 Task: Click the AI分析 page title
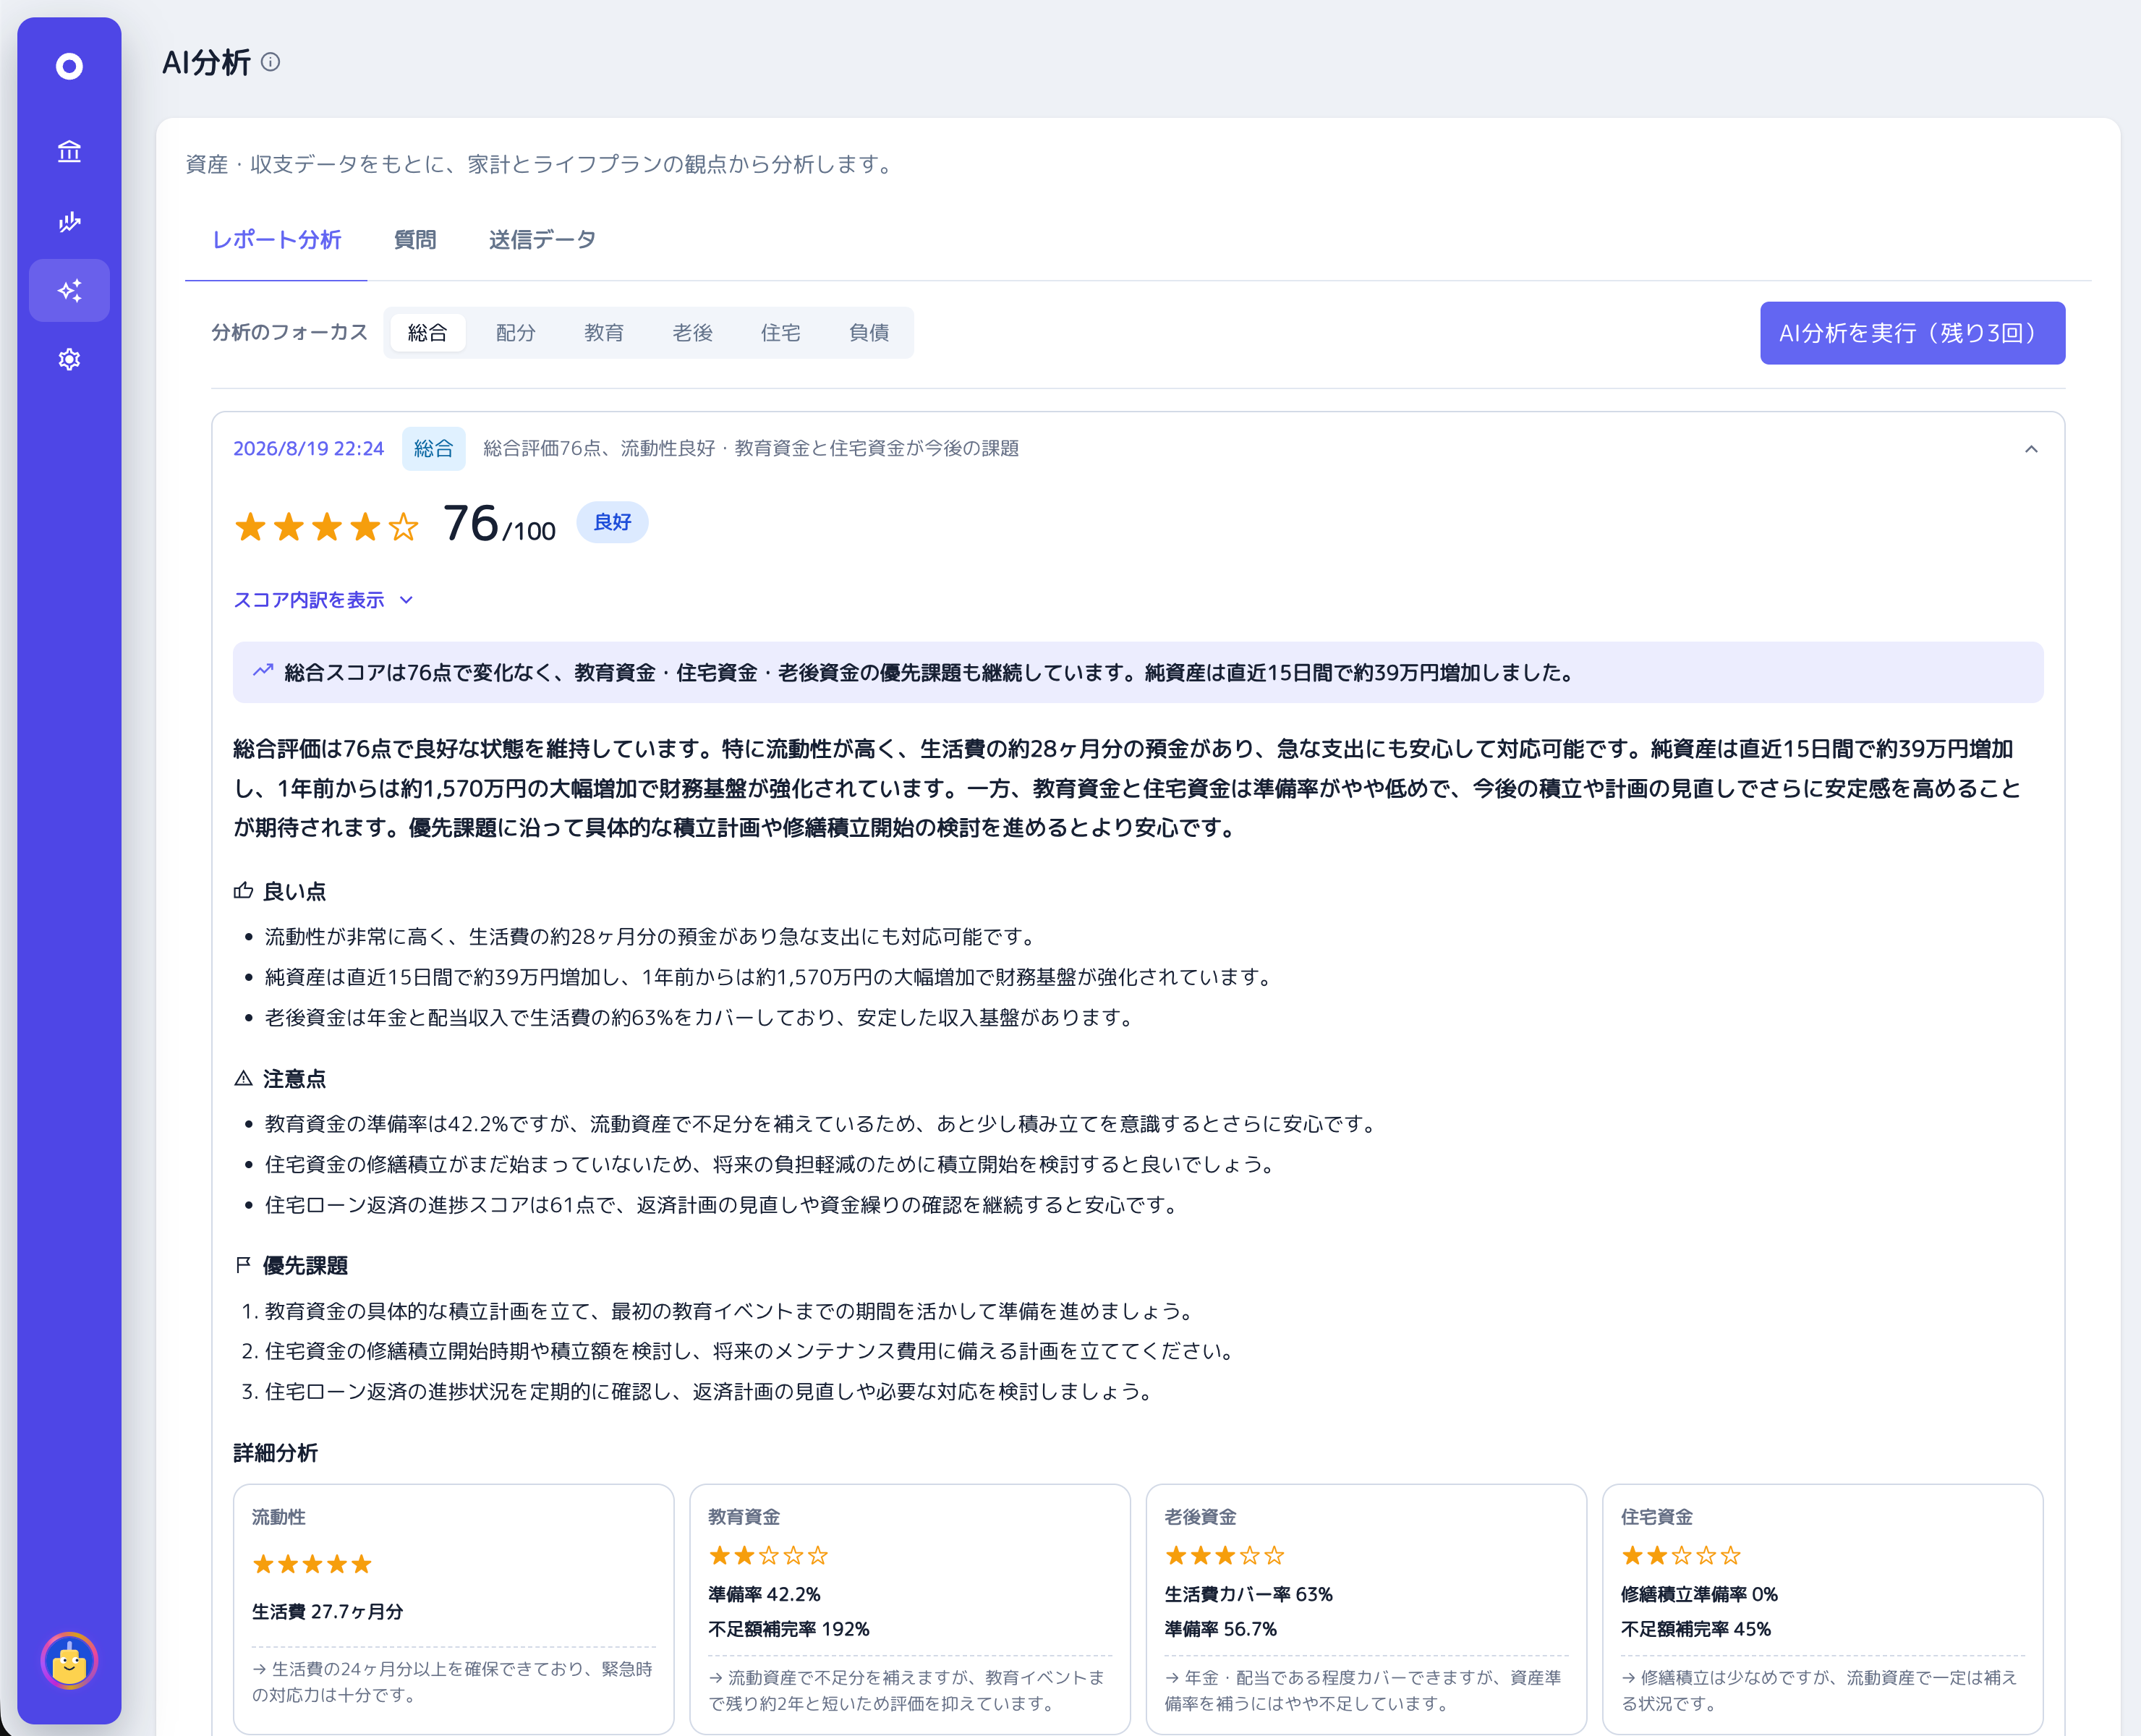tap(206, 63)
